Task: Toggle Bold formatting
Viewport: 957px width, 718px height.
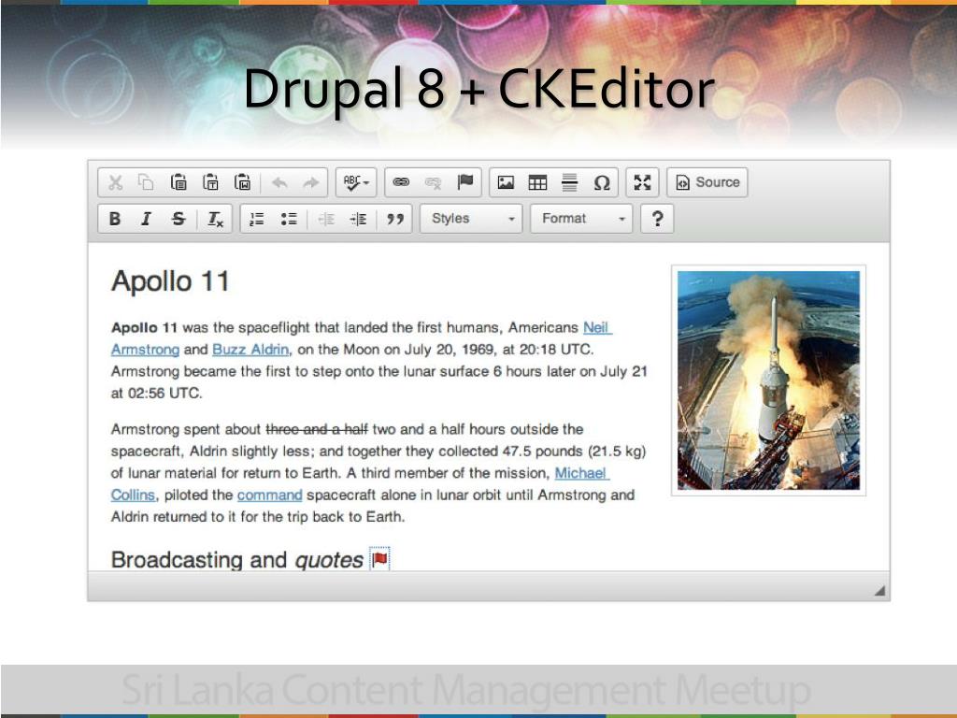Action: [x=115, y=219]
